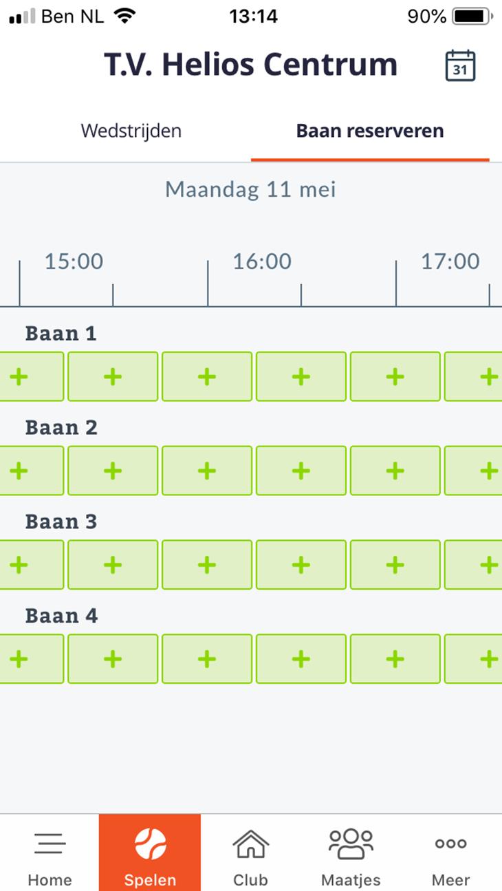Book Baan 3 slot at 15:30
The height and width of the screenshot is (891, 502).
[x=113, y=565]
